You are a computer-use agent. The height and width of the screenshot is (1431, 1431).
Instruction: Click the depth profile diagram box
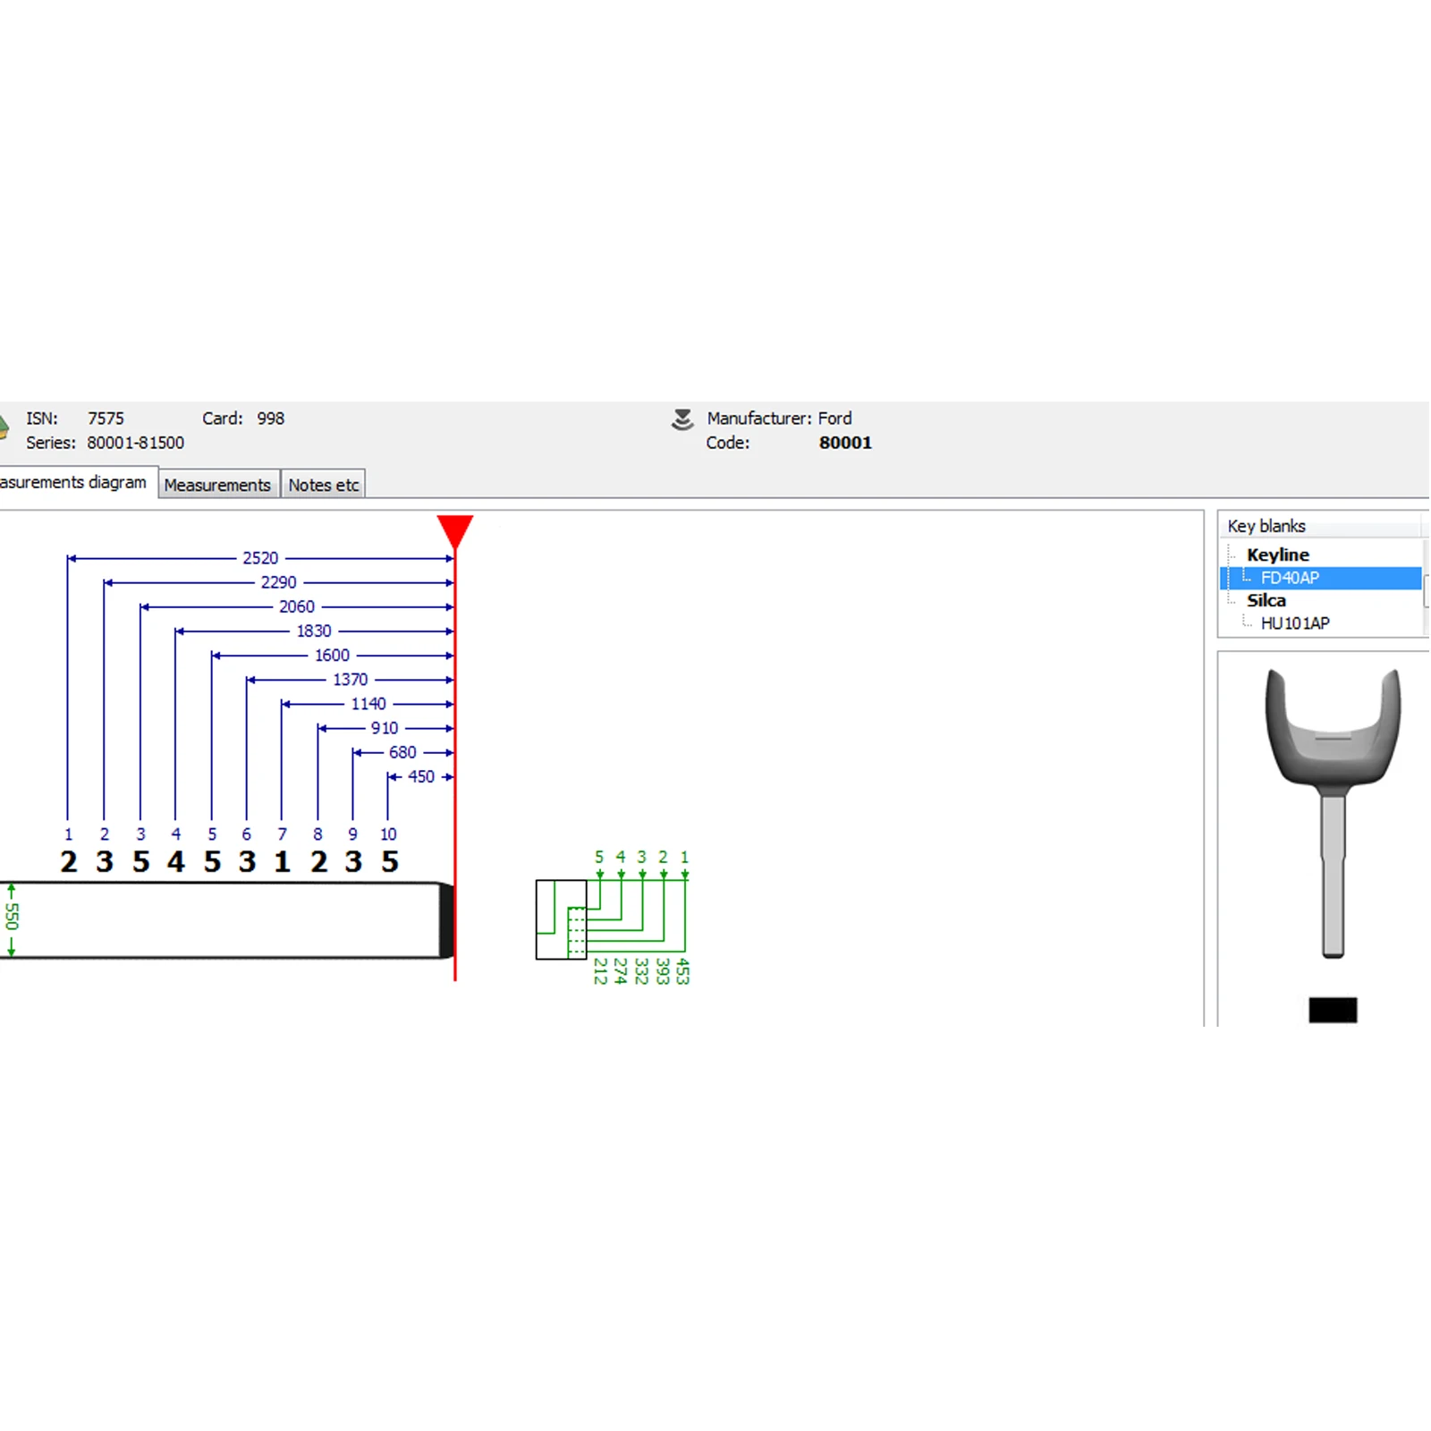pyautogui.click(x=561, y=919)
